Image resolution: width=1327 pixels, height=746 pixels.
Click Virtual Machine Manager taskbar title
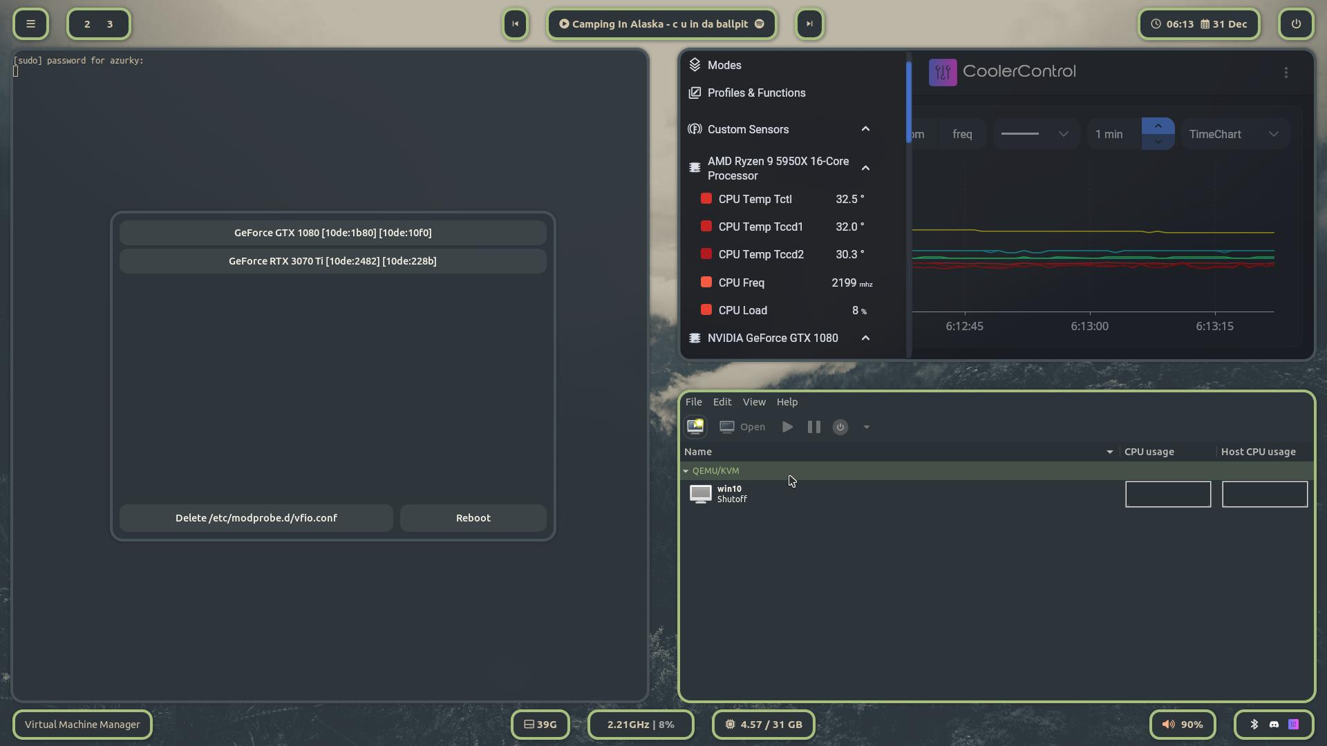[x=82, y=725]
